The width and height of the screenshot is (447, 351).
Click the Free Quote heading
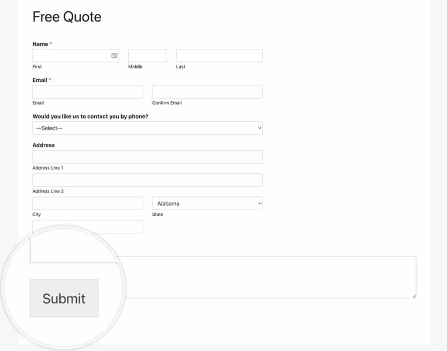(x=67, y=17)
